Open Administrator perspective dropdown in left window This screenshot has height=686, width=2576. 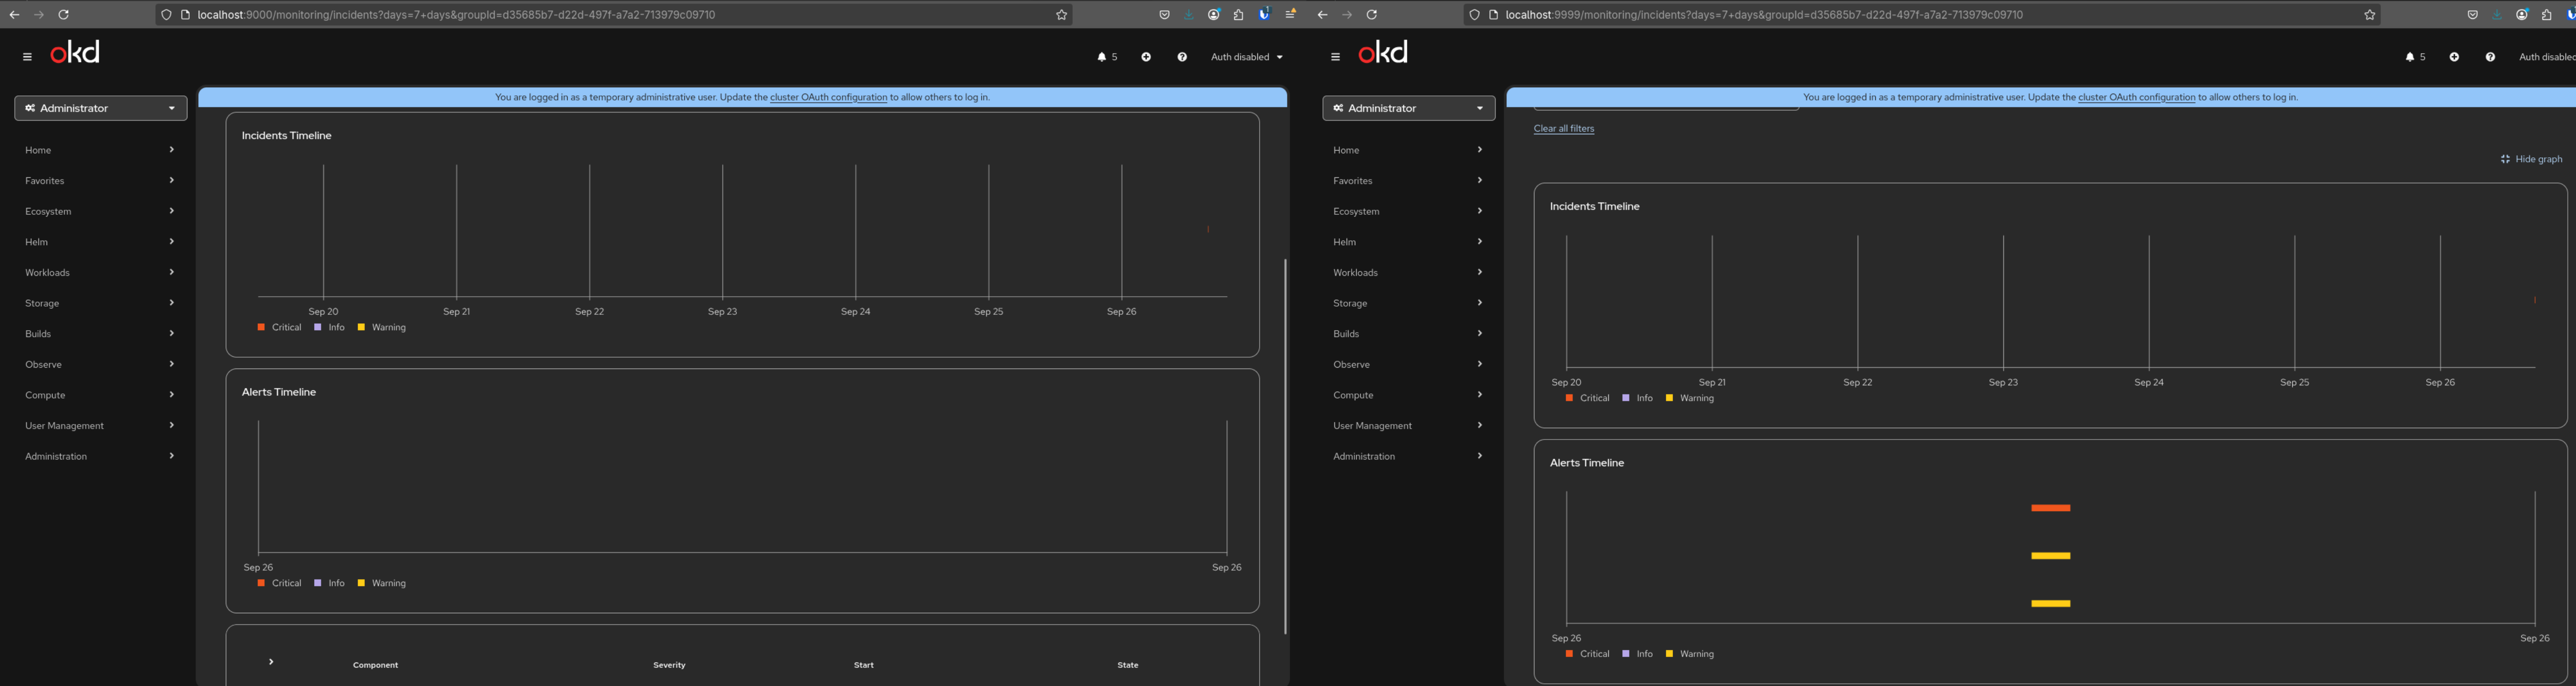coord(101,108)
